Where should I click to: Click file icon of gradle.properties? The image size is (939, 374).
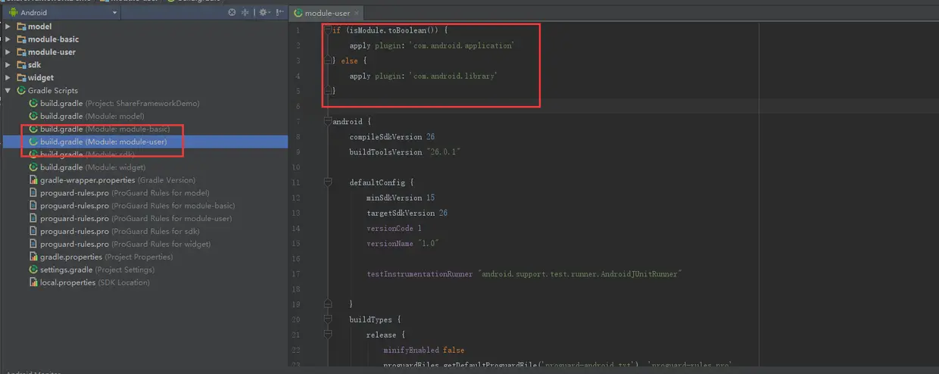(33, 257)
